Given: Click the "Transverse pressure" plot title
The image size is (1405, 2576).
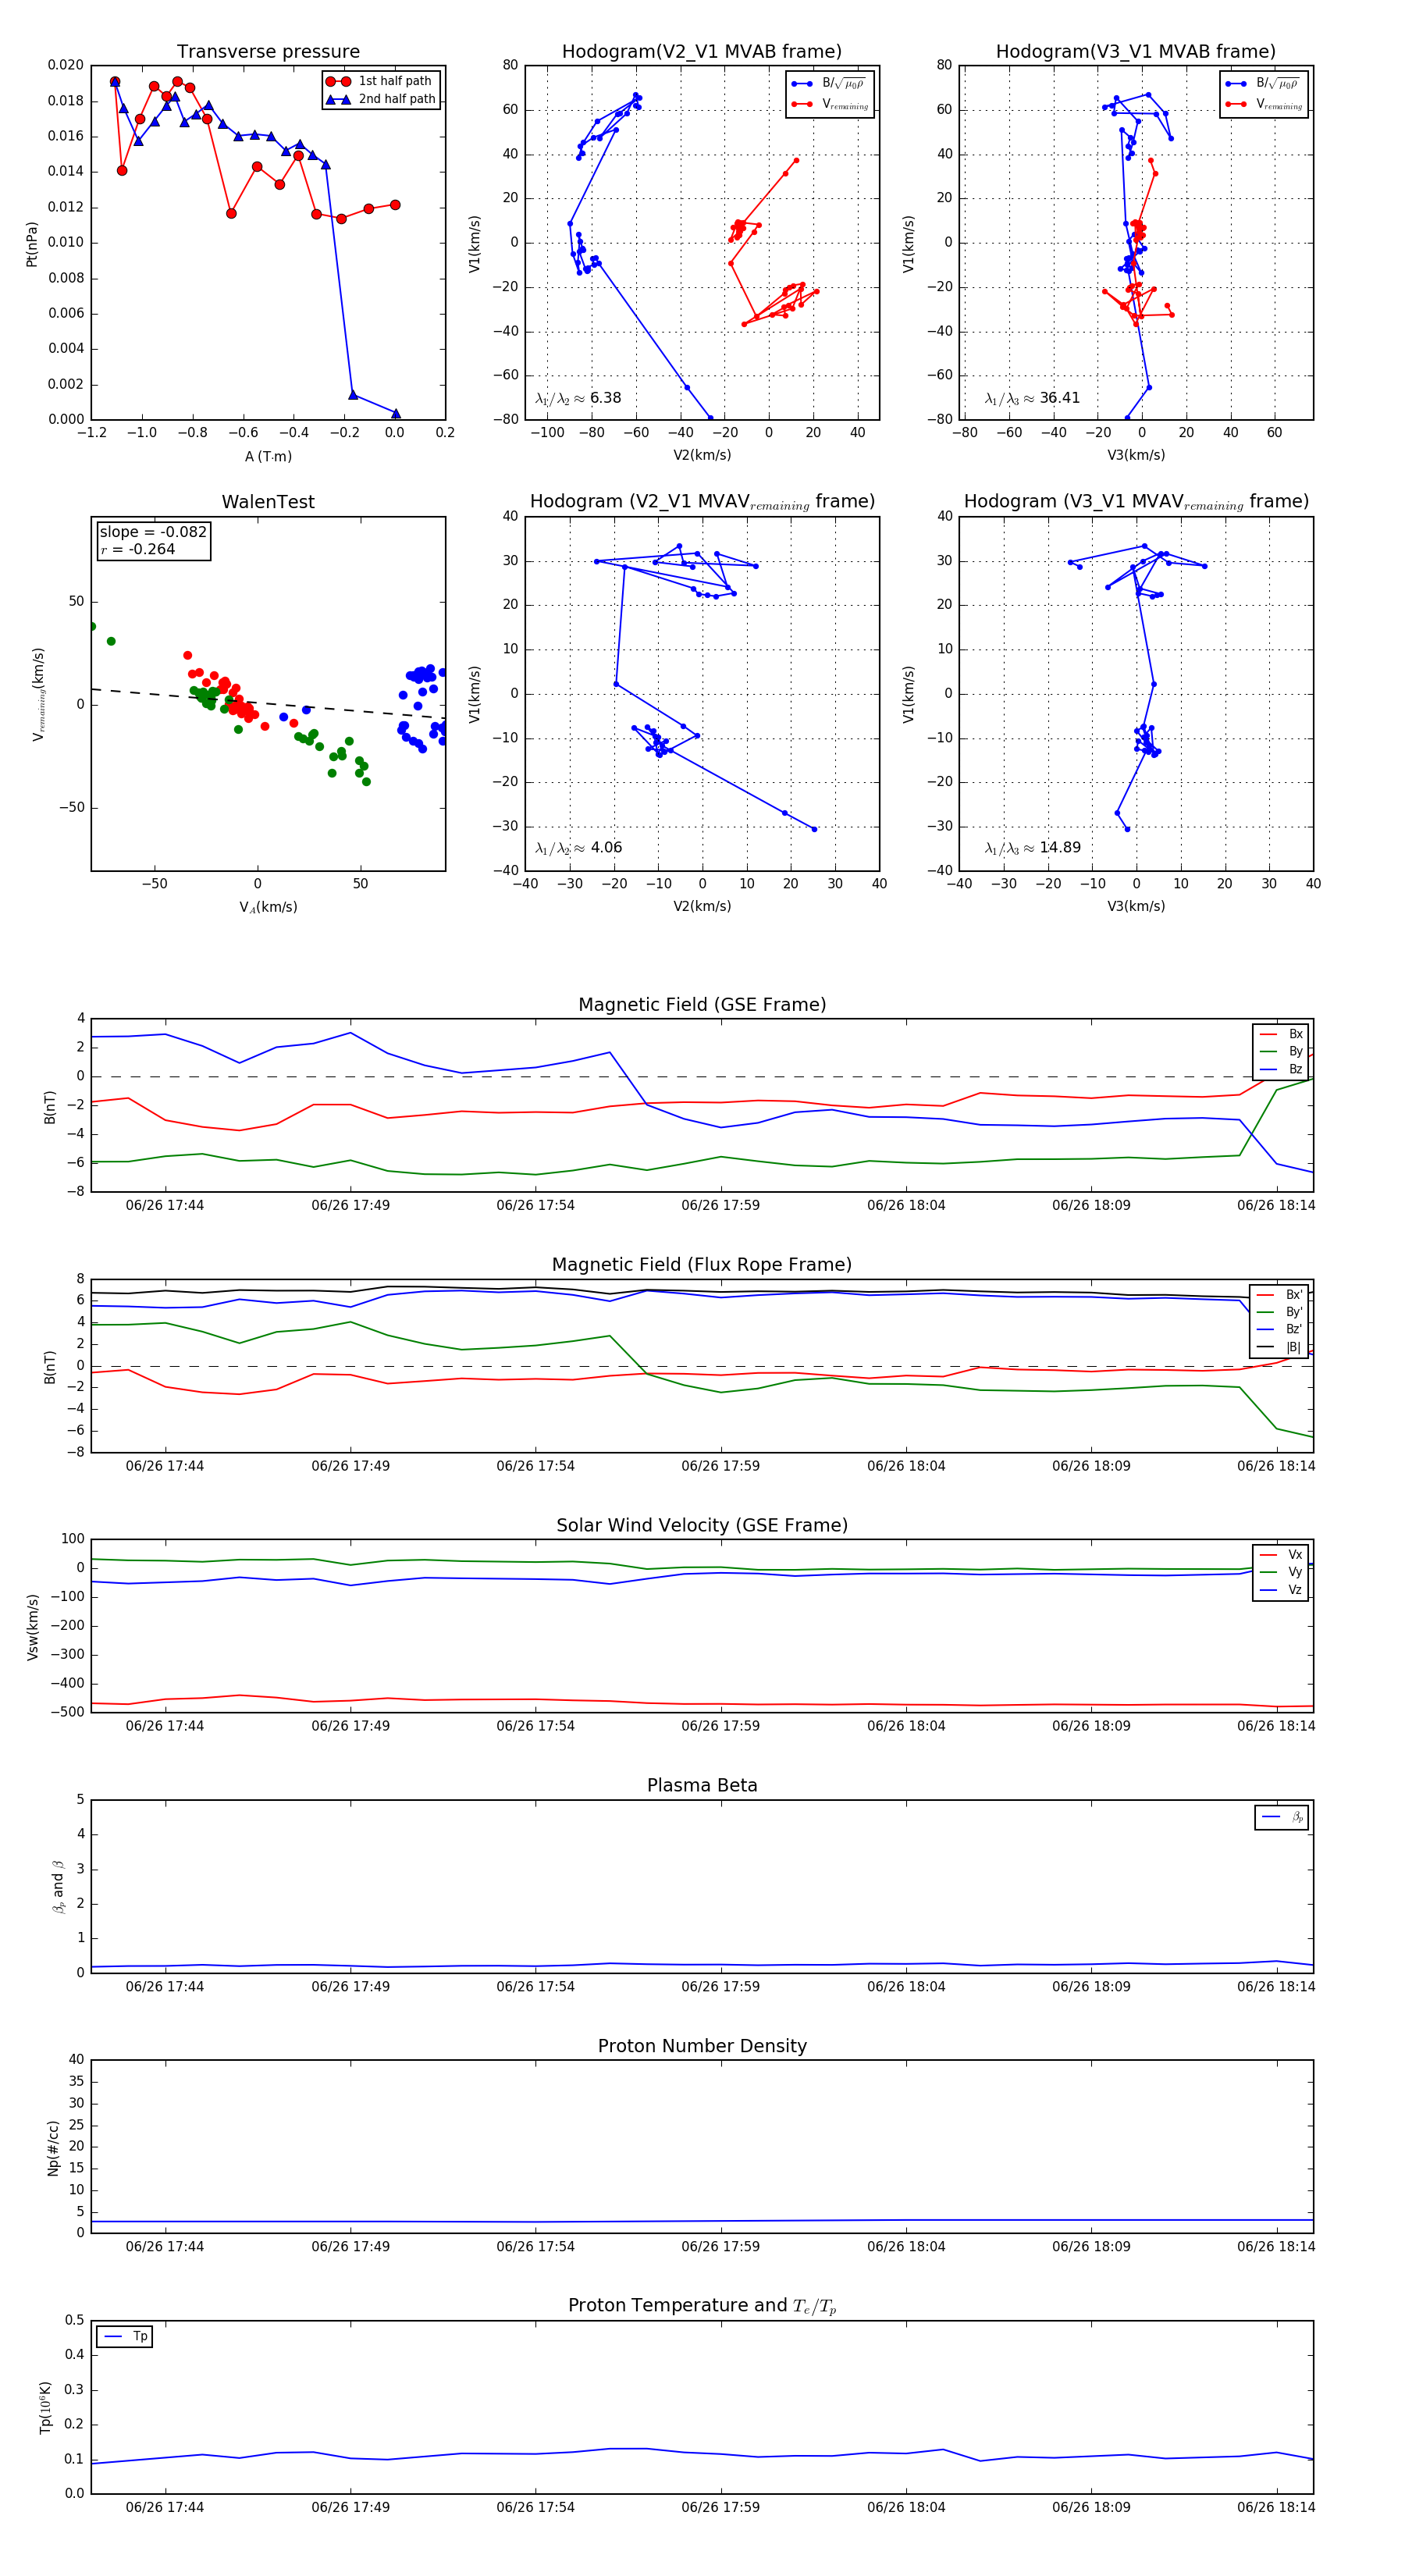Looking at the screenshot, I should [x=268, y=52].
